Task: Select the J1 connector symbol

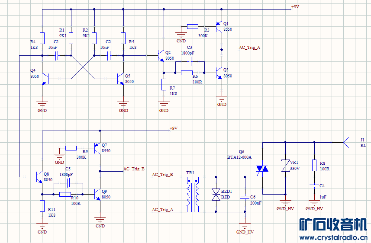Action: (x=346, y=143)
